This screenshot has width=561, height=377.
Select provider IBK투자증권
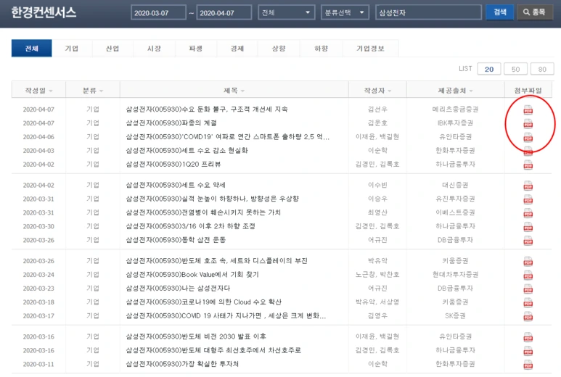[x=455, y=123]
